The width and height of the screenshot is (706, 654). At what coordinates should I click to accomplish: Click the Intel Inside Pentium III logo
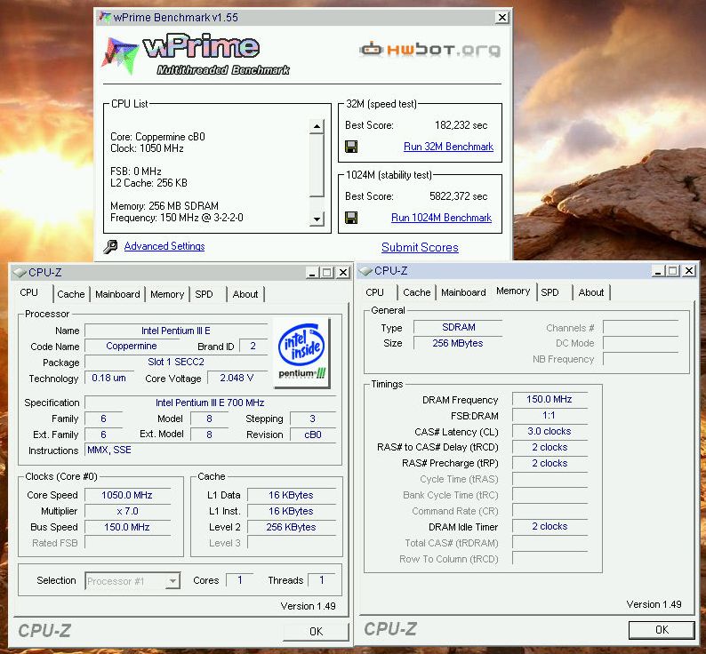coord(301,353)
